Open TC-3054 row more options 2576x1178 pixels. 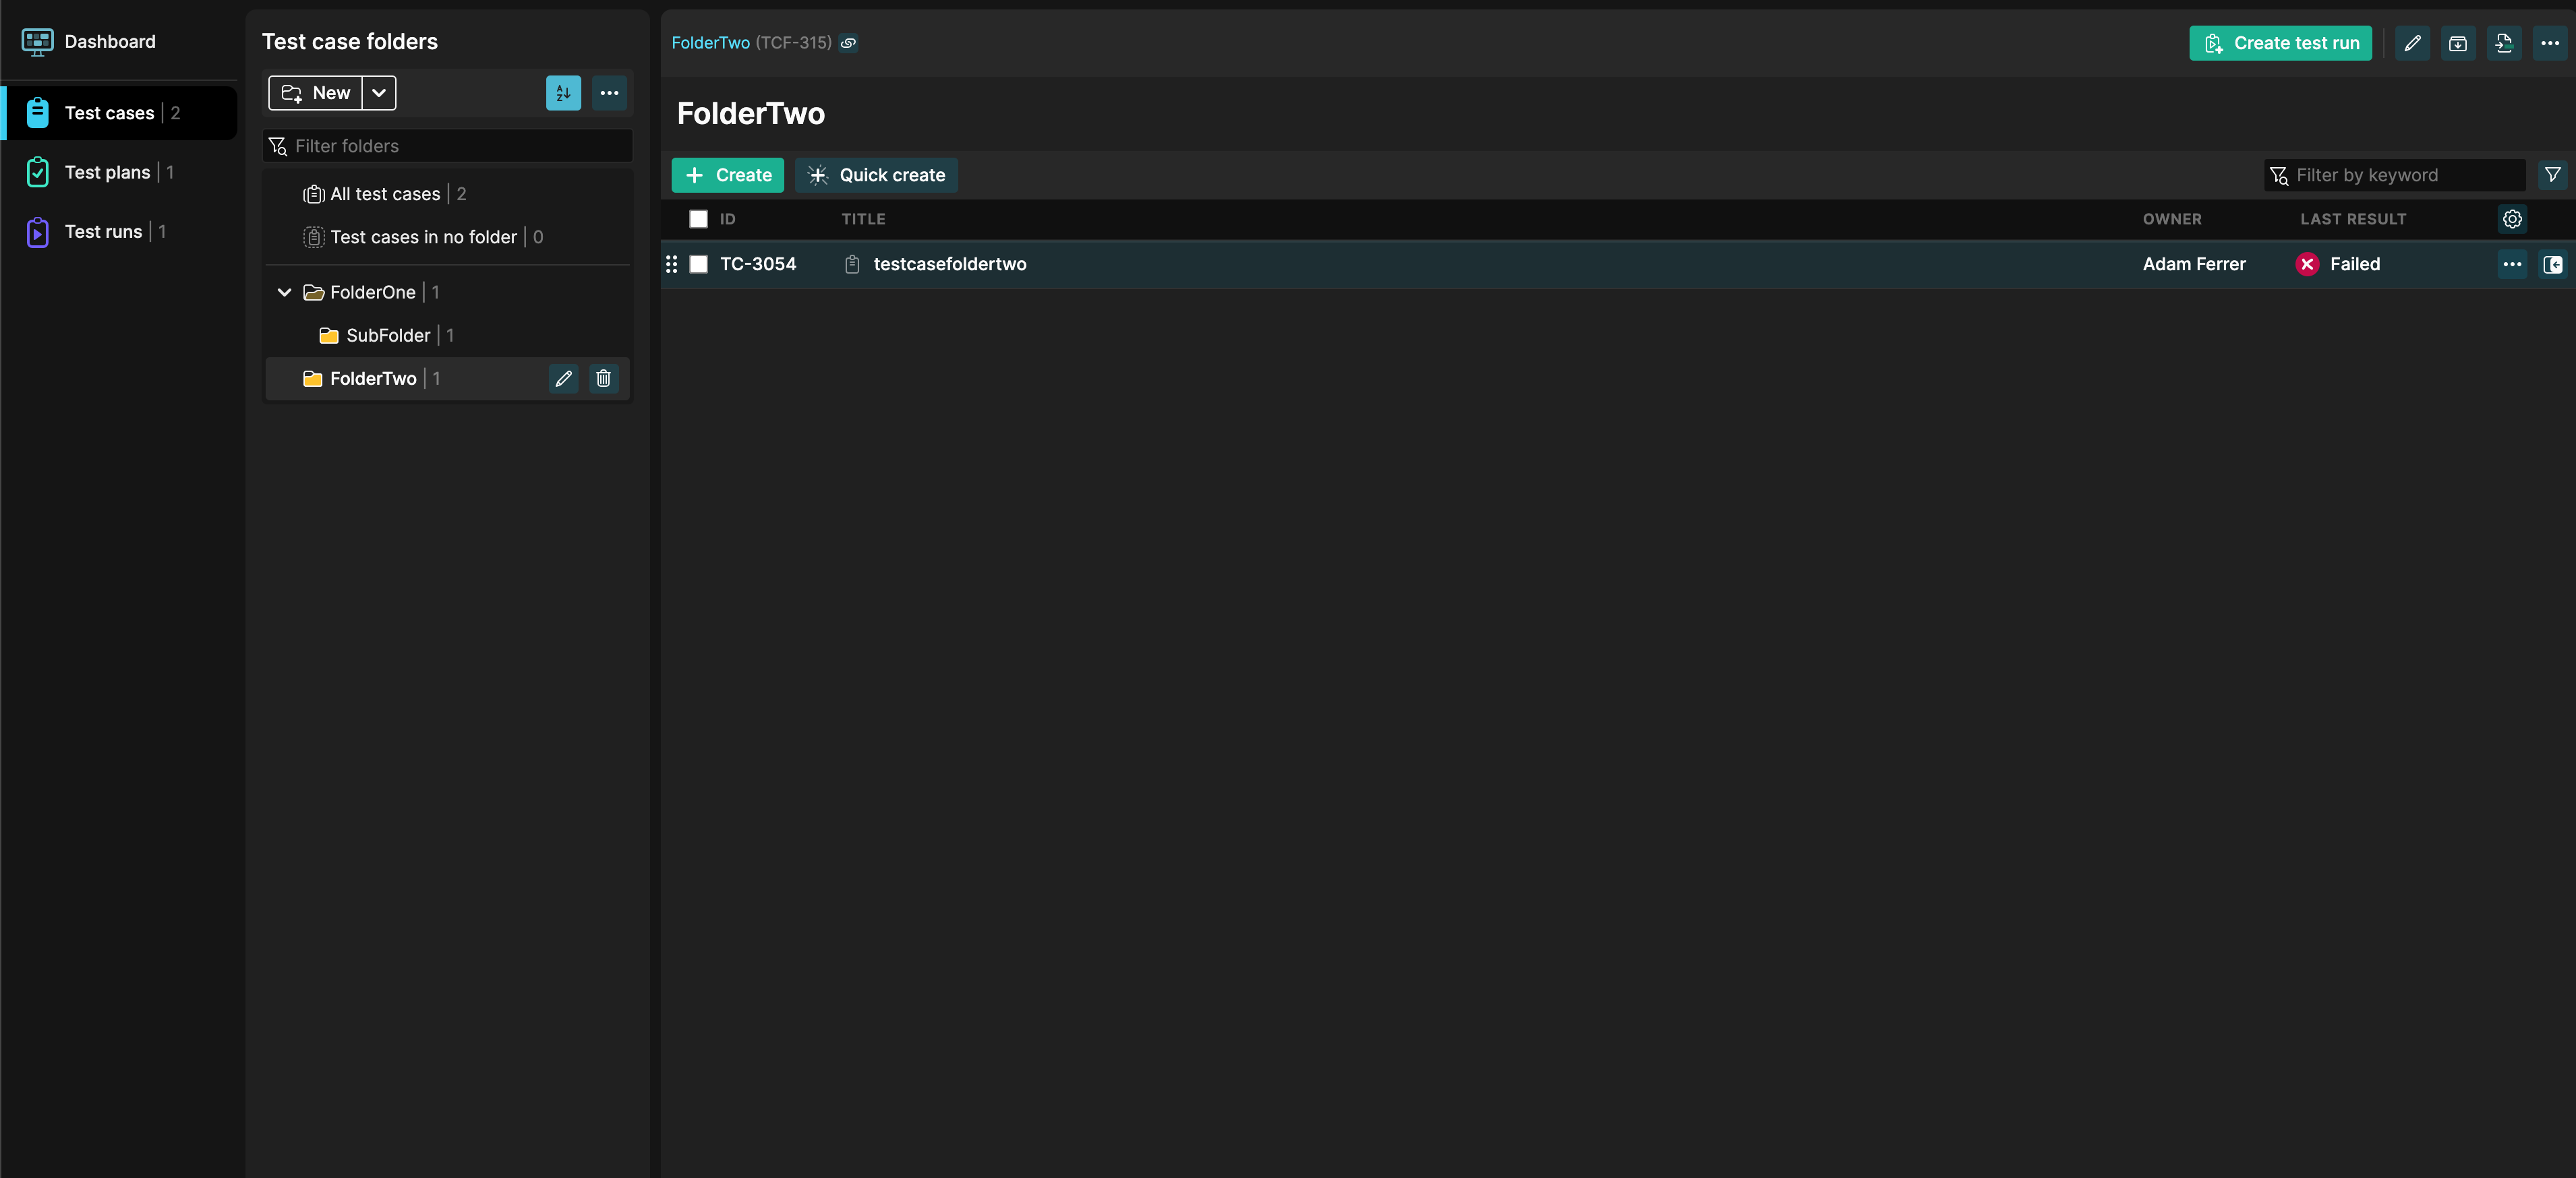pyautogui.click(x=2511, y=263)
